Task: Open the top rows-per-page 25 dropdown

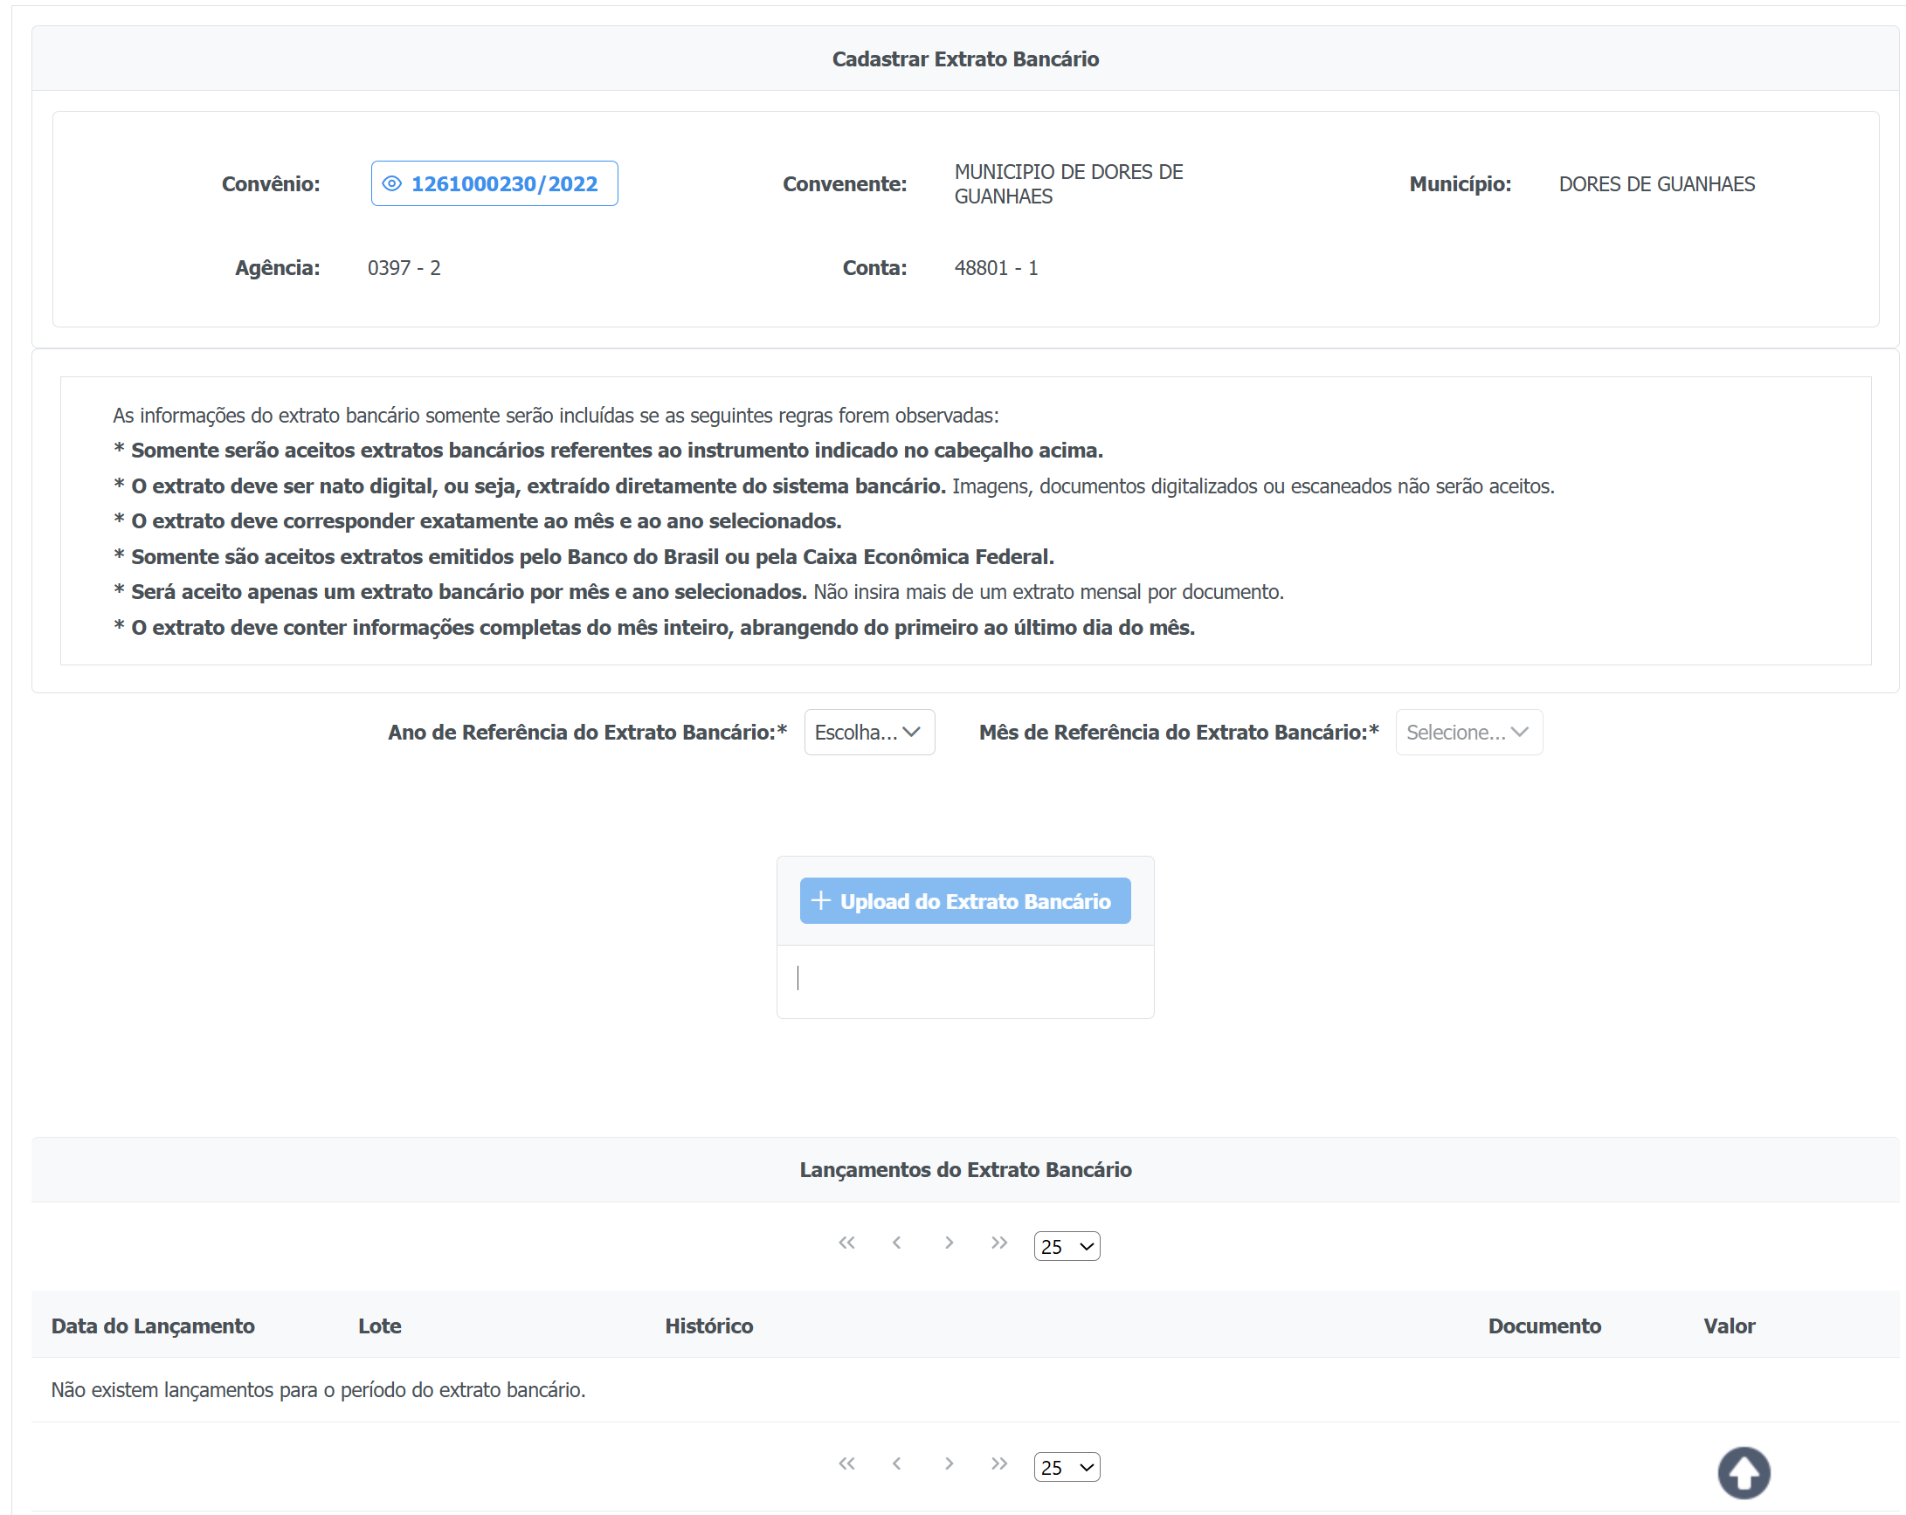Action: pyautogui.click(x=1067, y=1246)
